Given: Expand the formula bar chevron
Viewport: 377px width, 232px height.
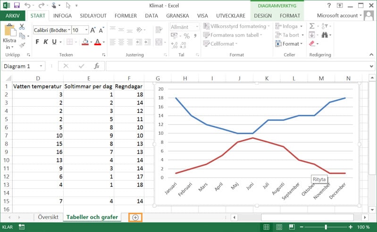Looking at the screenshot, I should [x=371, y=66].
